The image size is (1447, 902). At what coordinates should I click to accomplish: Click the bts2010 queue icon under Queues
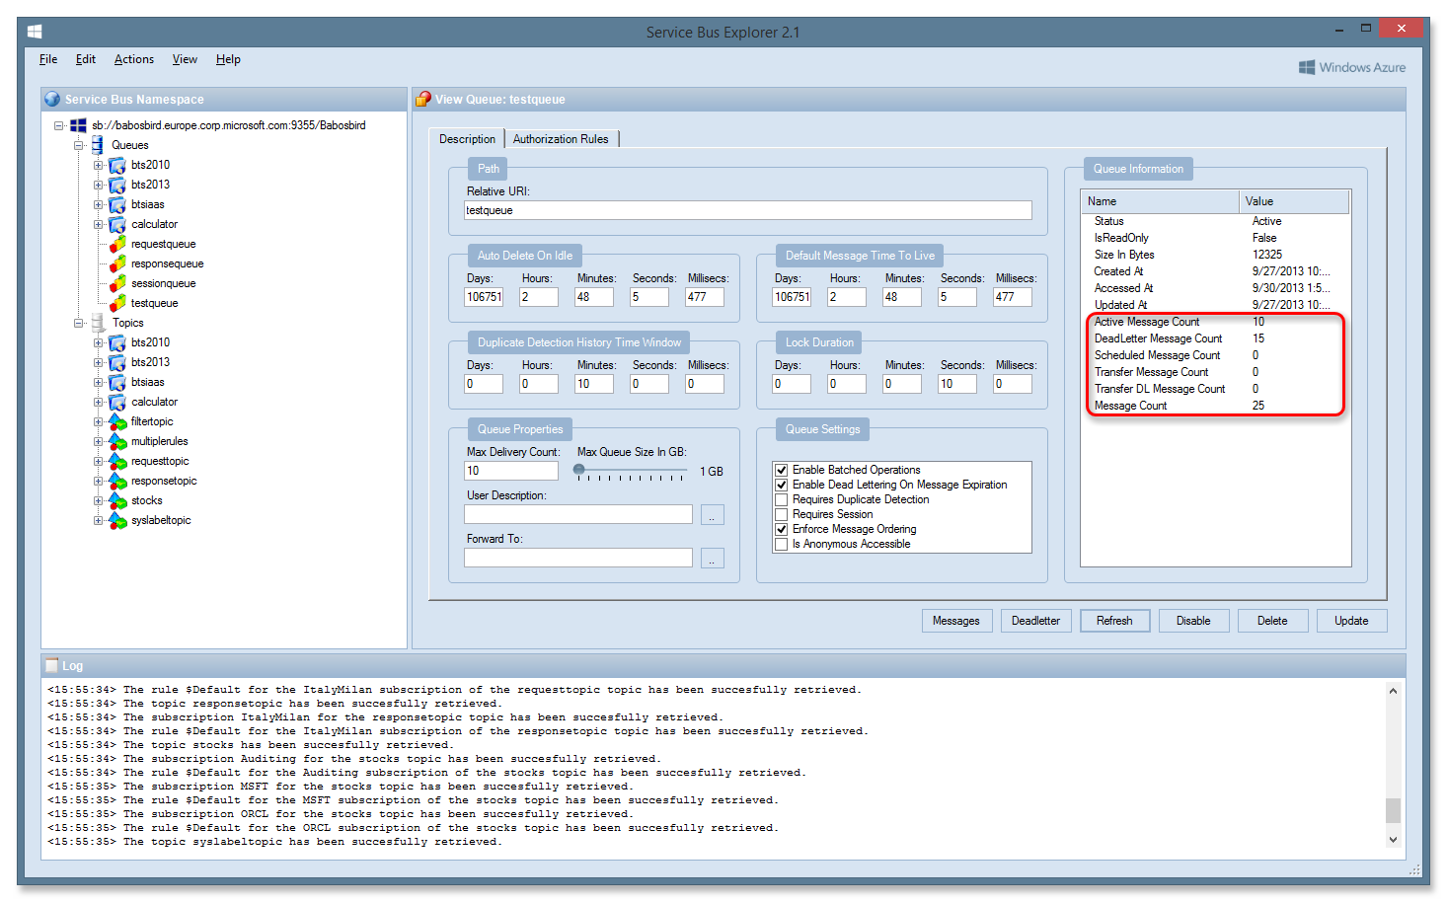117,166
